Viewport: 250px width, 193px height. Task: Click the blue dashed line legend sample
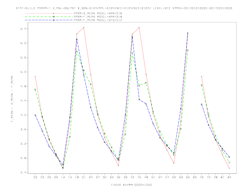tap(49, 20)
